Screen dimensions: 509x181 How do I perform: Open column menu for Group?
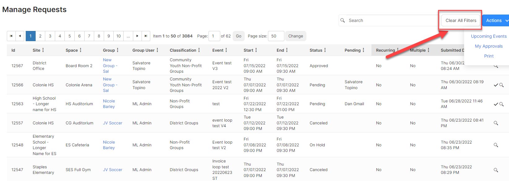tap(118, 50)
